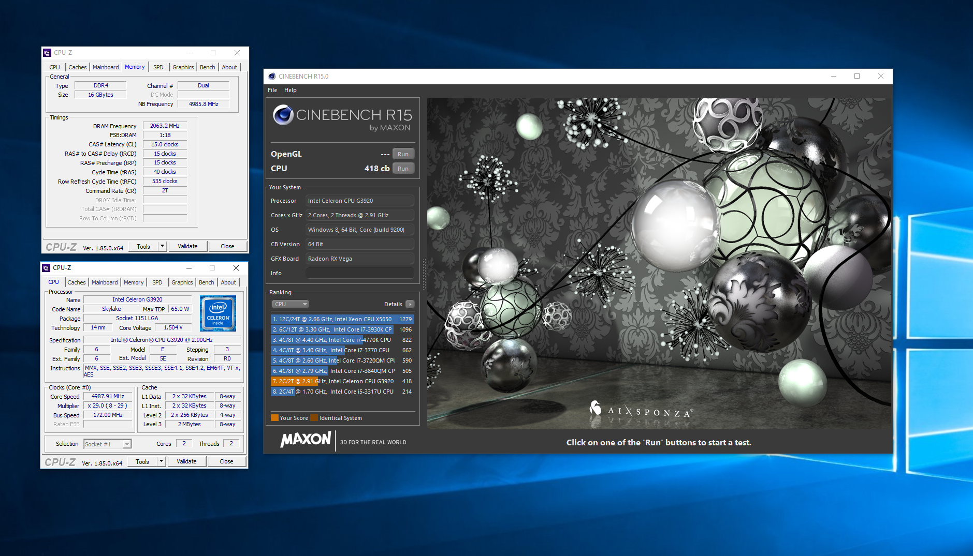Click the GFX Board field Radeon RX Vega
The height and width of the screenshot is (556, 973).
(360, 259)
